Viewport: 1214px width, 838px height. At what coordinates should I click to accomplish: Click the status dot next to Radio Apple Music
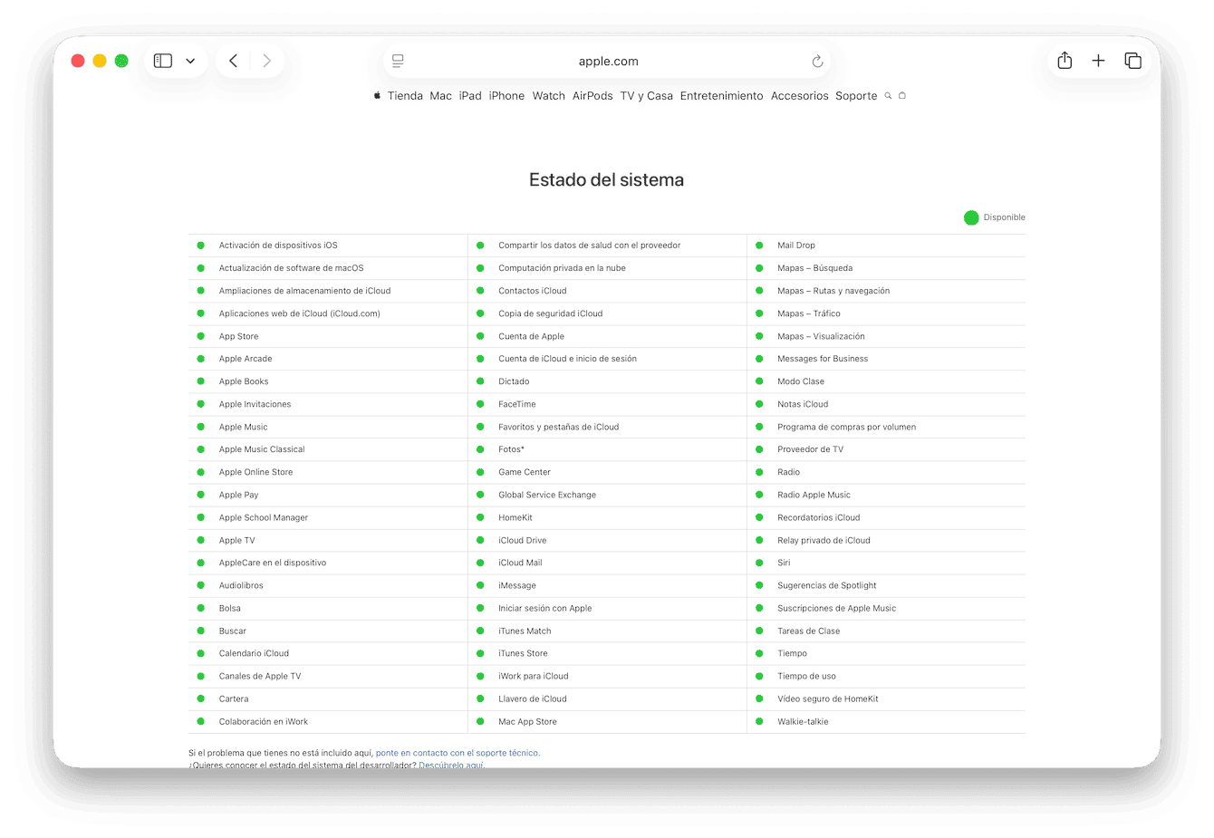pos(759,495)
